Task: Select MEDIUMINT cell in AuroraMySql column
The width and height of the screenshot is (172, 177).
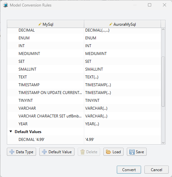Action: tap(122, 53)
